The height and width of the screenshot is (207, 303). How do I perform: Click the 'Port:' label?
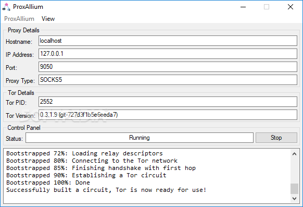(11, 68)
